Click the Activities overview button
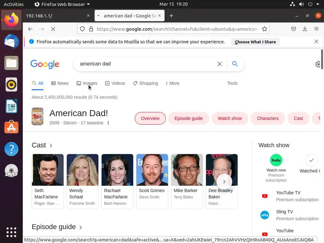 14,4
